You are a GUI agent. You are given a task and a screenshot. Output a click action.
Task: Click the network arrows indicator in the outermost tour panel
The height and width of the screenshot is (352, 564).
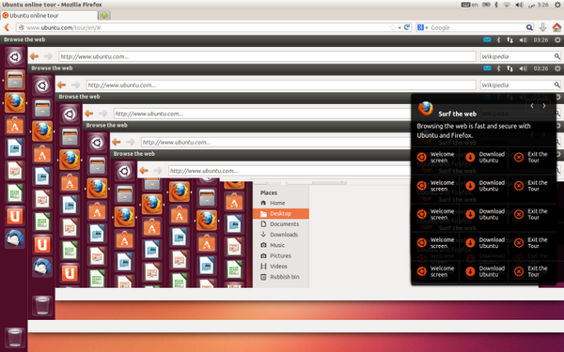(x=509, y=39)
